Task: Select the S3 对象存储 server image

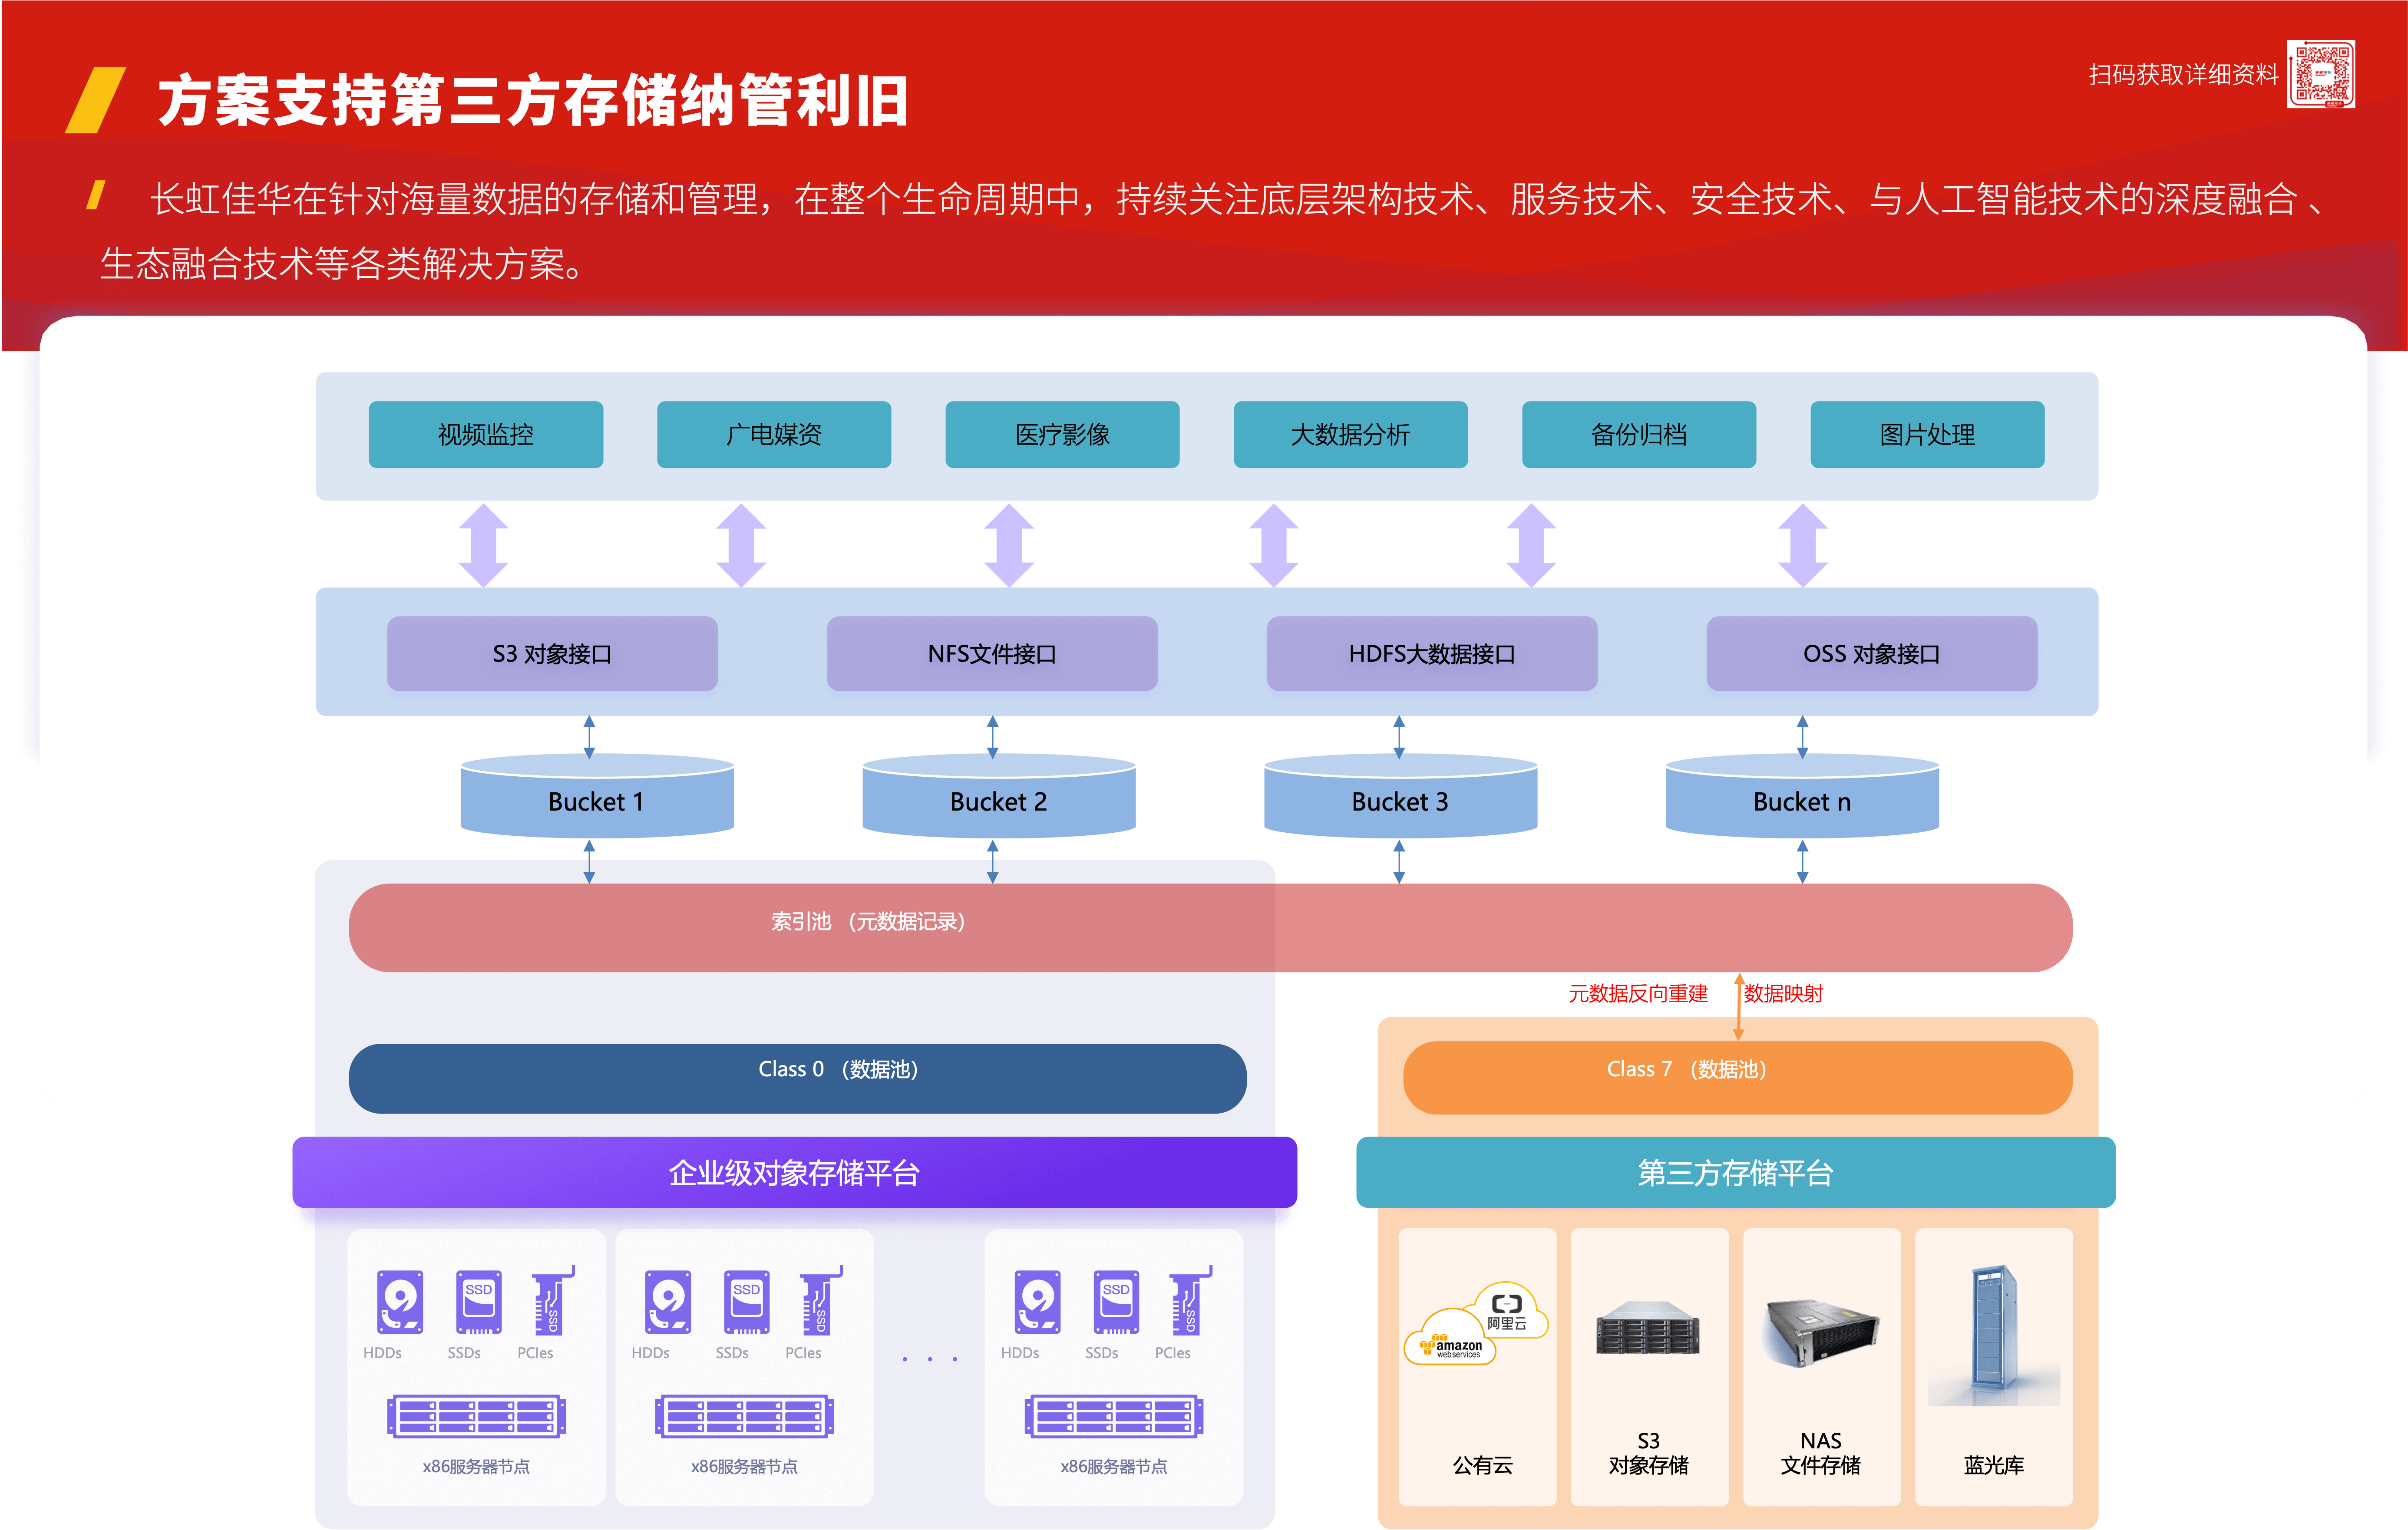Action: 1648,1328
